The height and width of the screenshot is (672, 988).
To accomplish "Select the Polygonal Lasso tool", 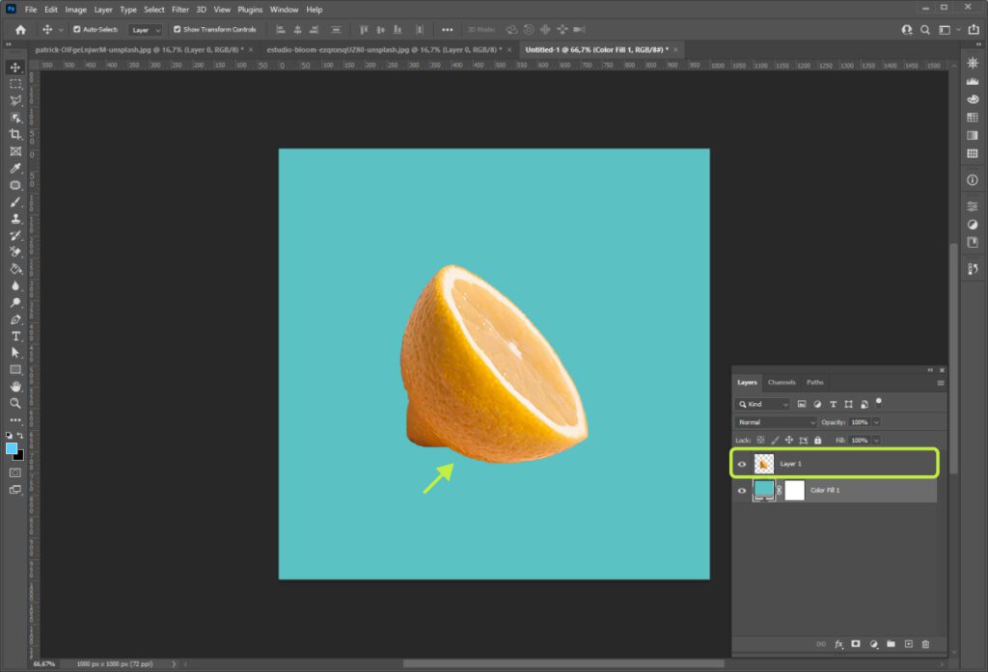I will [15, 101].
